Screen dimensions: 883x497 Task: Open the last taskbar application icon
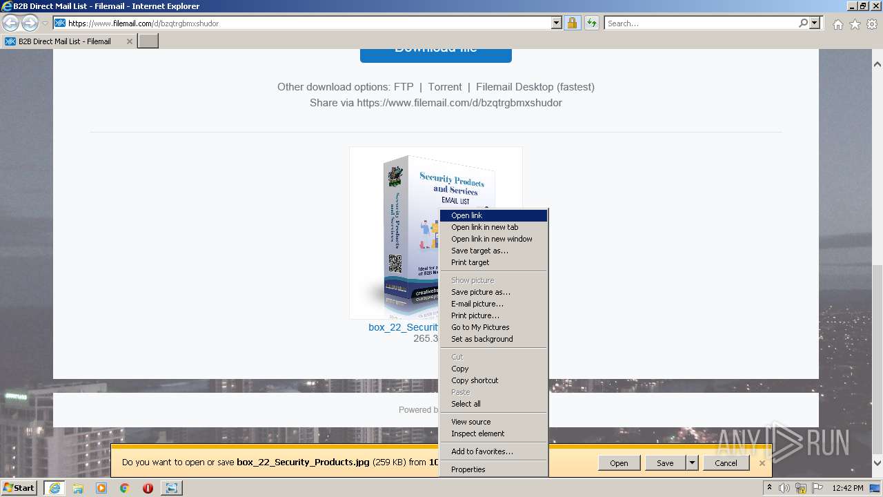coord(171,488)
